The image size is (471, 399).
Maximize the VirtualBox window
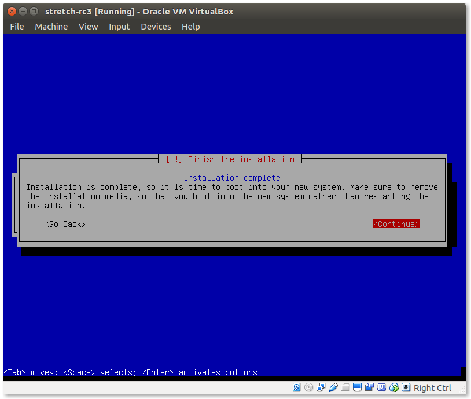coord(34,12)
